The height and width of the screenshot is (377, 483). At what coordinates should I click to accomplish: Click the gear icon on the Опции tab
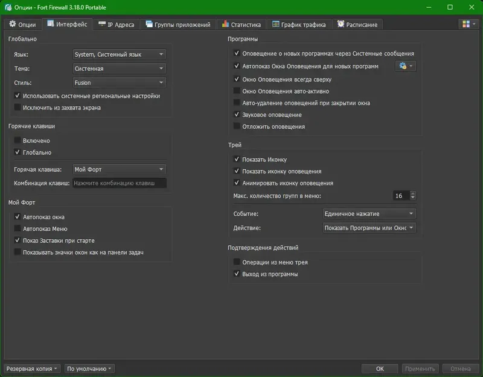point(13,24)
